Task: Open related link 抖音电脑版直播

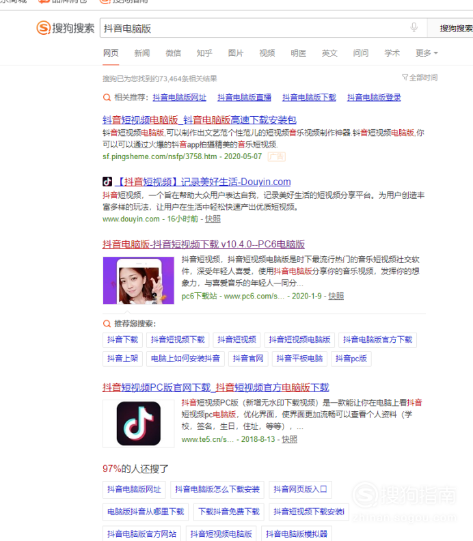Action: (245, 98)
